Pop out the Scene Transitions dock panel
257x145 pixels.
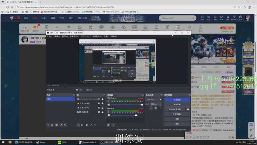tap(161, 95)
